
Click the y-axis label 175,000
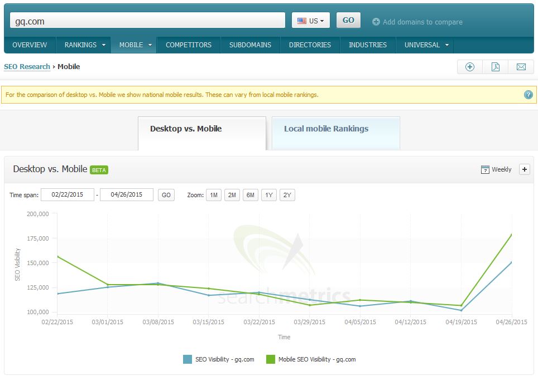coord(38,238)
